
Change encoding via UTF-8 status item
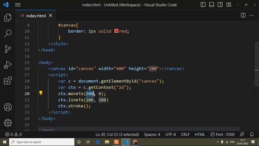pos(170,134)
